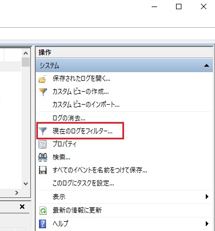
Task: Open the 表示 submenu entry
Action: (59, 197)
